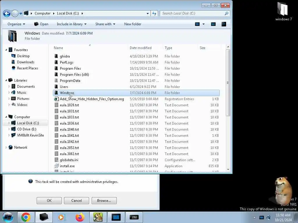Screen dimensions: 298x223
Task: Click the Pictures library icon
Action: [13, 99]
